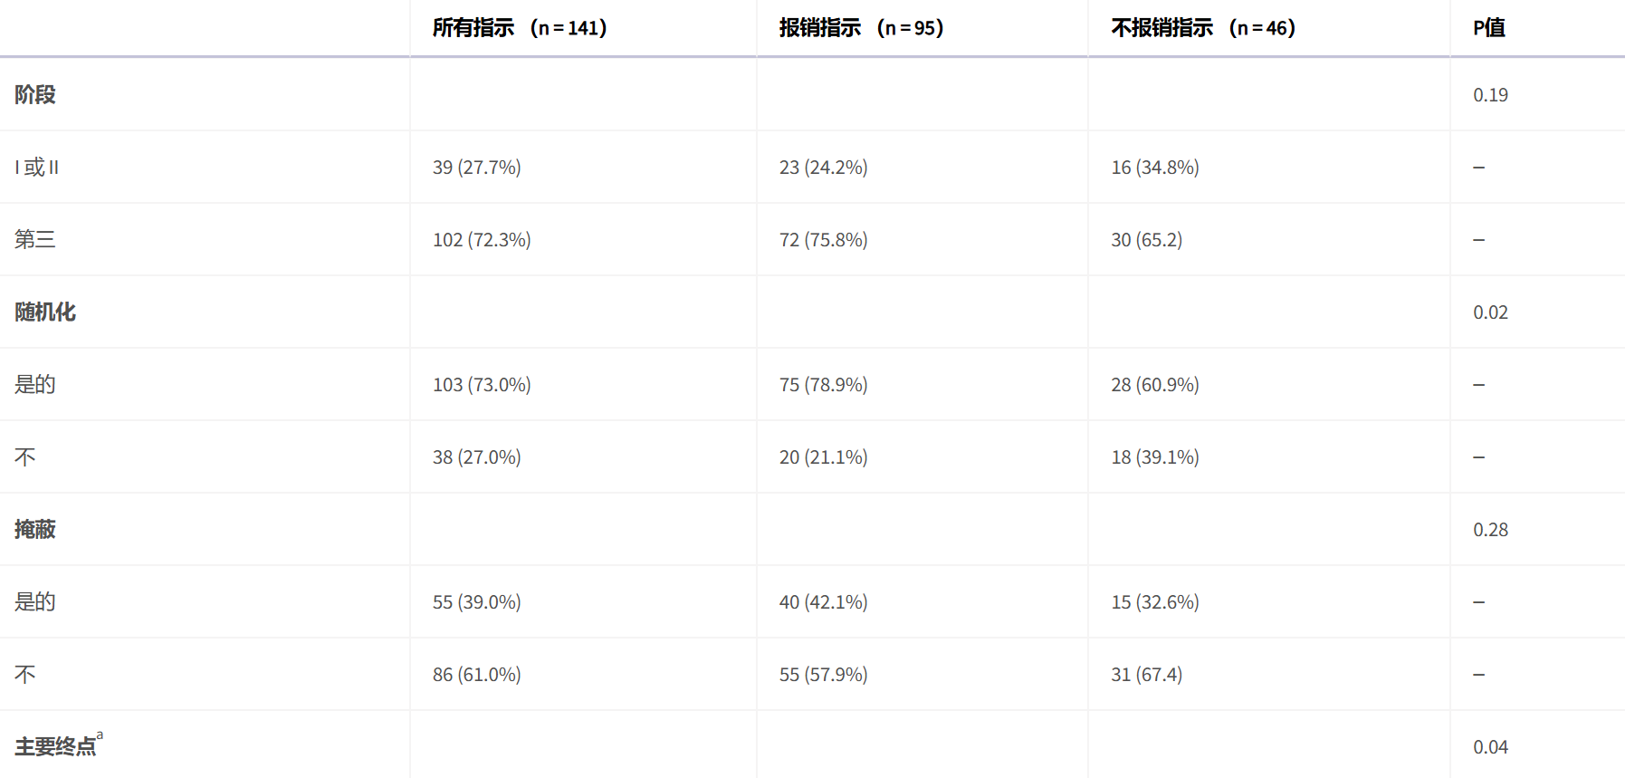The height and width of the screenshot is (778, 1625).
Task: Select the 随机化 row label
Action: 45,312
